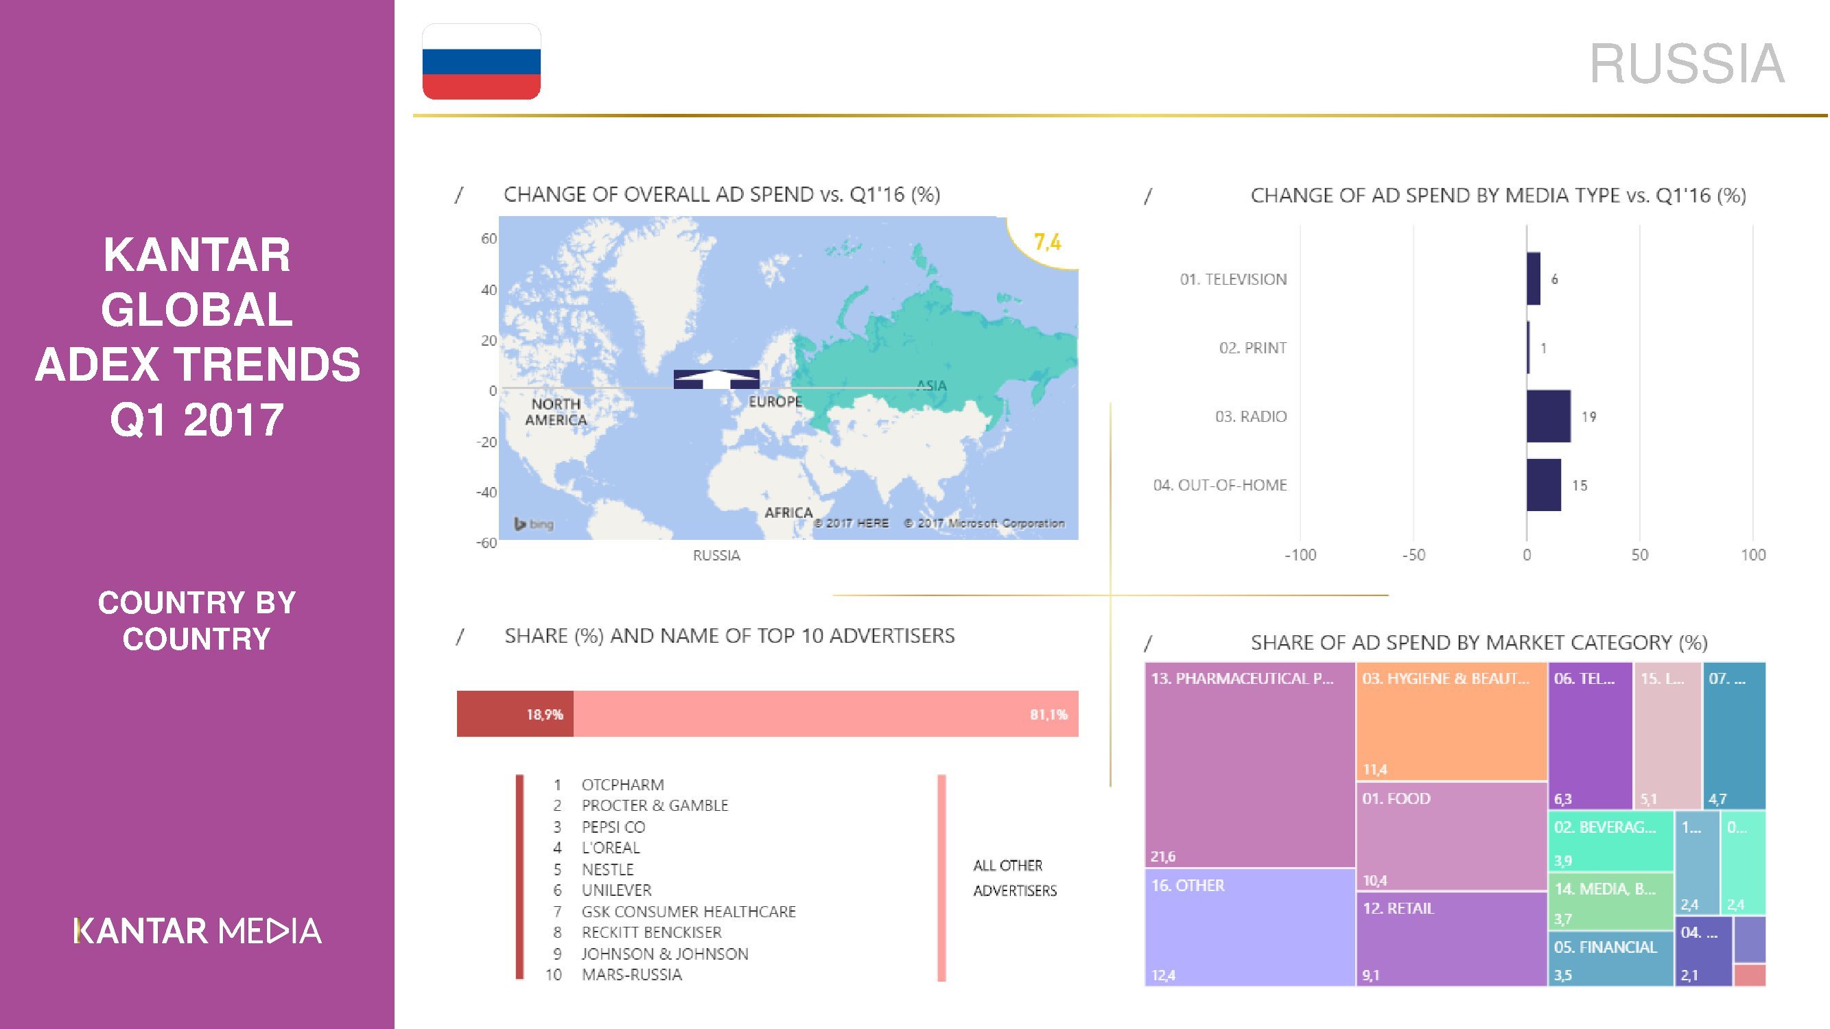Select the Pharmaceutical treemap tile 21,6
The width and height of the screenshot is (1830, 1029).
(x=1250, y=765)
